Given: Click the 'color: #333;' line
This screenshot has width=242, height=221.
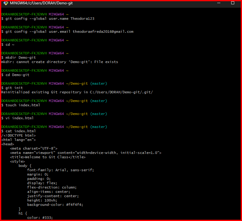Looking at the screenshot, I should (40, 218).
